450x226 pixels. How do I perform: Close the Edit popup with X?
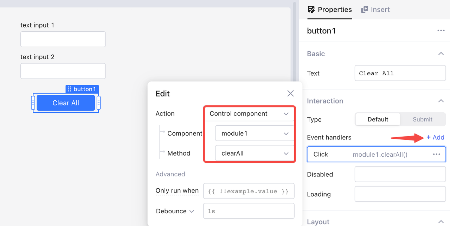290,93
